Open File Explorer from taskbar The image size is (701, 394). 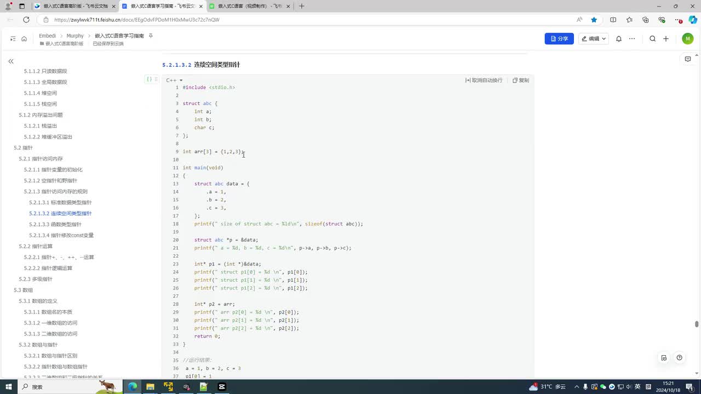click(150, 387)
